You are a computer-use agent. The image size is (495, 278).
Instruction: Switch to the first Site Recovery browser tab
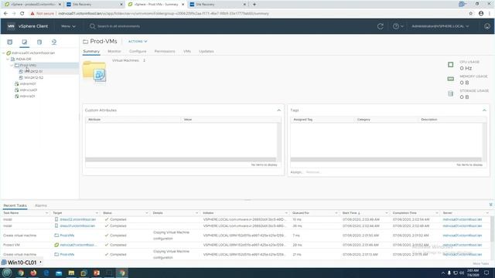point(94,5)
